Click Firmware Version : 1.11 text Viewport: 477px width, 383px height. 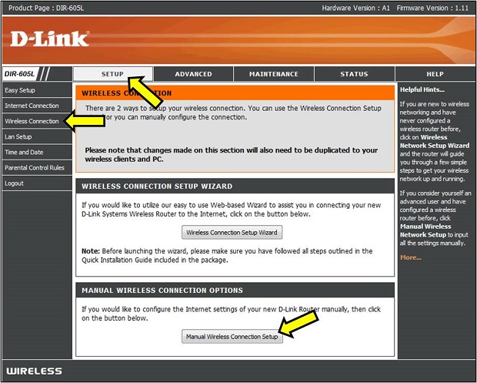(x=432, y=8)
